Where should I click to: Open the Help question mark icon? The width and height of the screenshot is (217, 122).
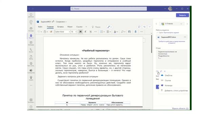pyautogui.click(x=31, y=107)
